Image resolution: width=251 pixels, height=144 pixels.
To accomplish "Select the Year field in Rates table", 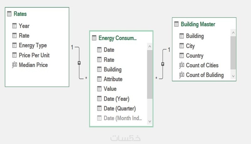I will pos(24,26).
